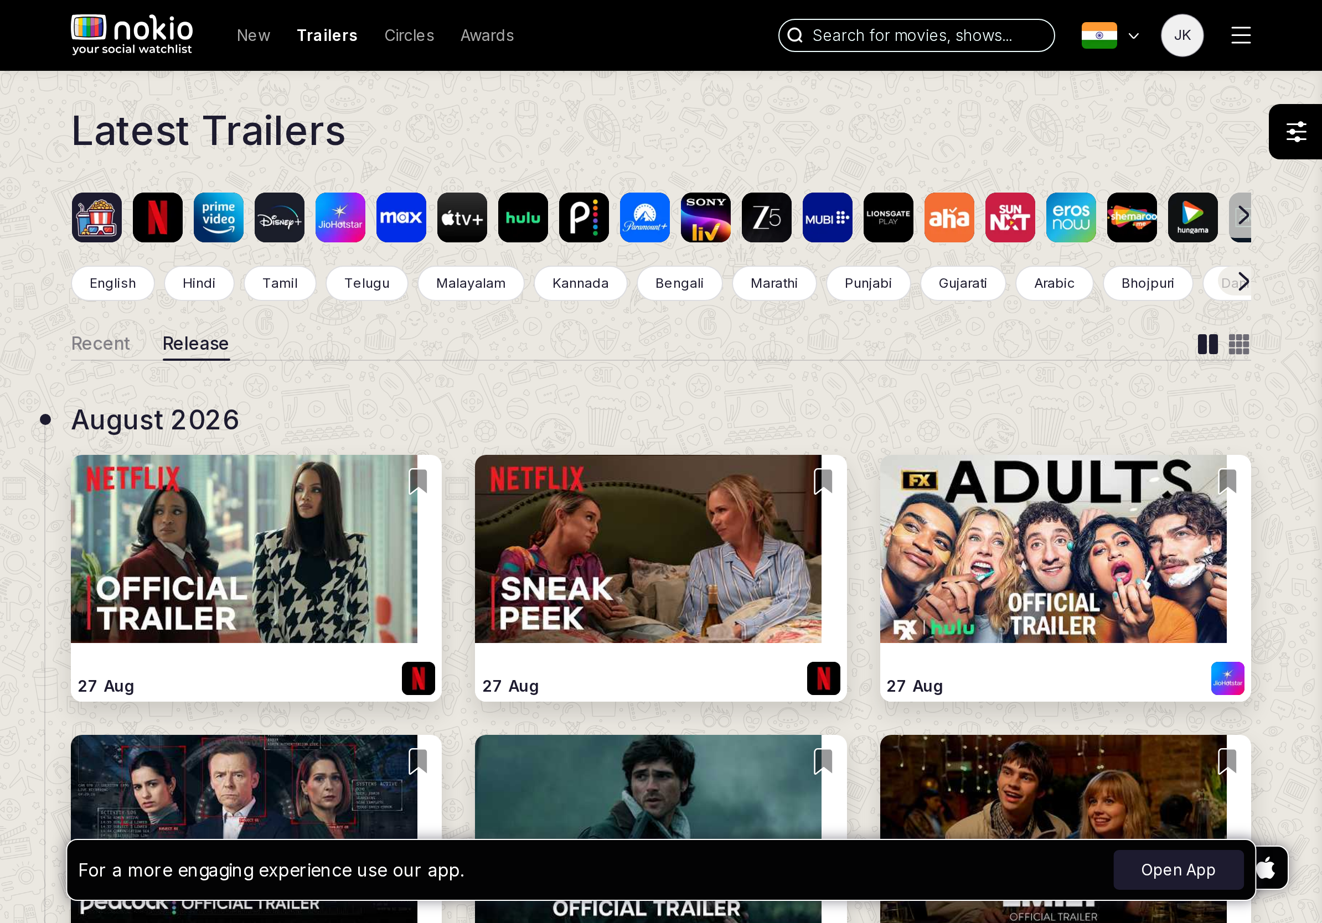Toggle the Hindi language filter

tap(199, 283)
